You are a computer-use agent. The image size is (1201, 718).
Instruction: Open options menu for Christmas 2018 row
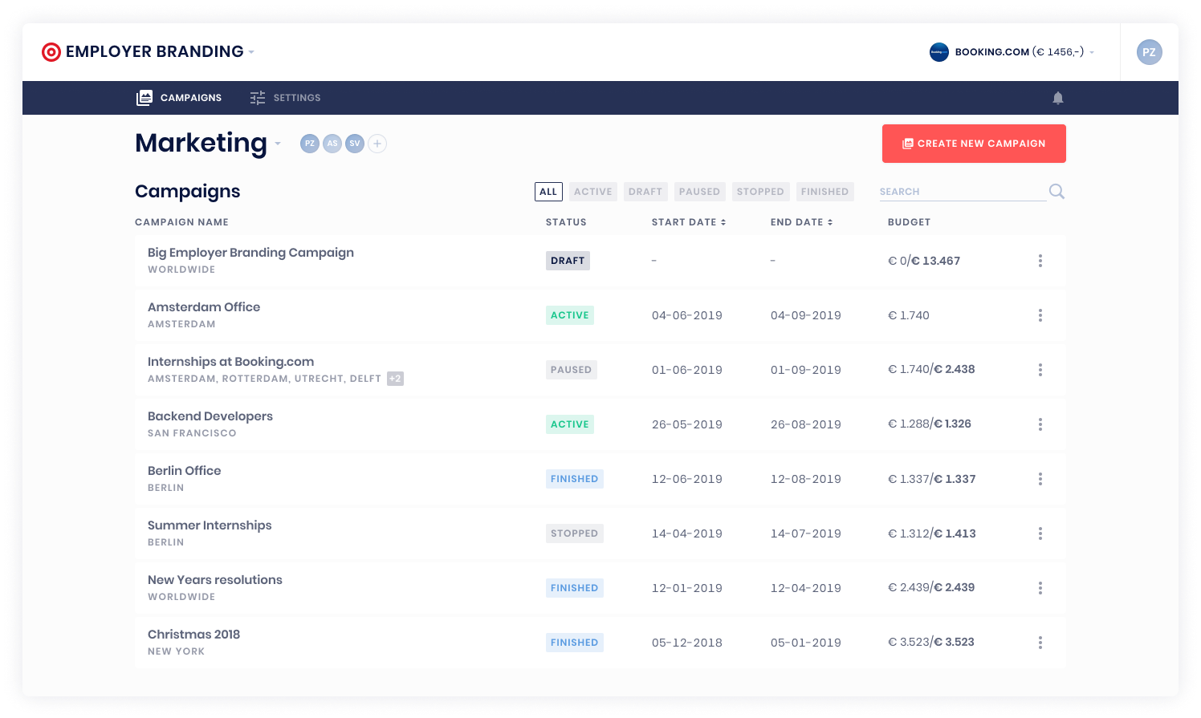(1040, 643)
